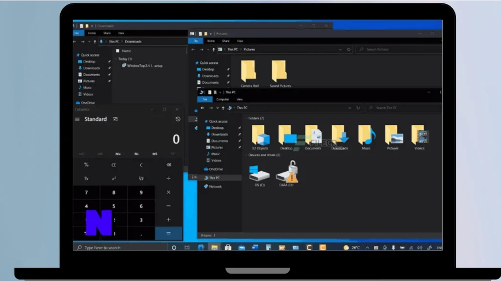Expand address bar dropdown in This PC window
This screenshot has height=281, width=501.
coord(349,108)
